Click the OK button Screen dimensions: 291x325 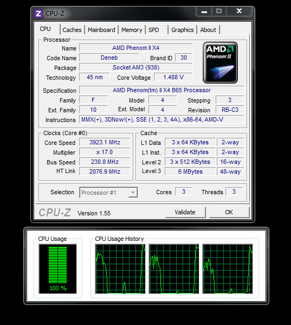(229, 212)
